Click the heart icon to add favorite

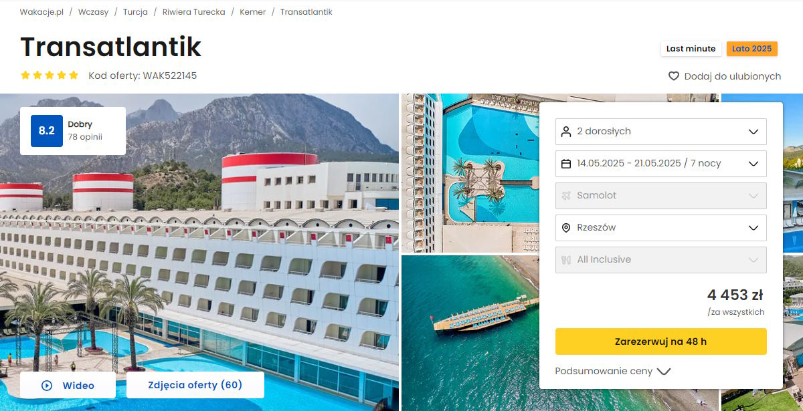click(674, 76)
